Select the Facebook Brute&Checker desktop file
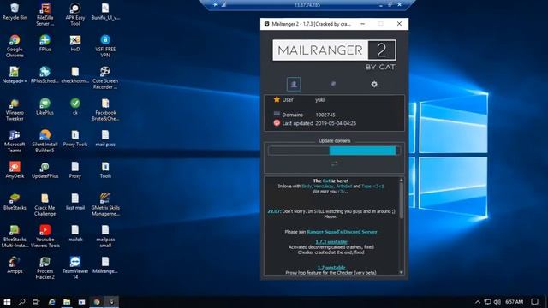This screenshot has height=308, width=548. click(x=105, y=110)
